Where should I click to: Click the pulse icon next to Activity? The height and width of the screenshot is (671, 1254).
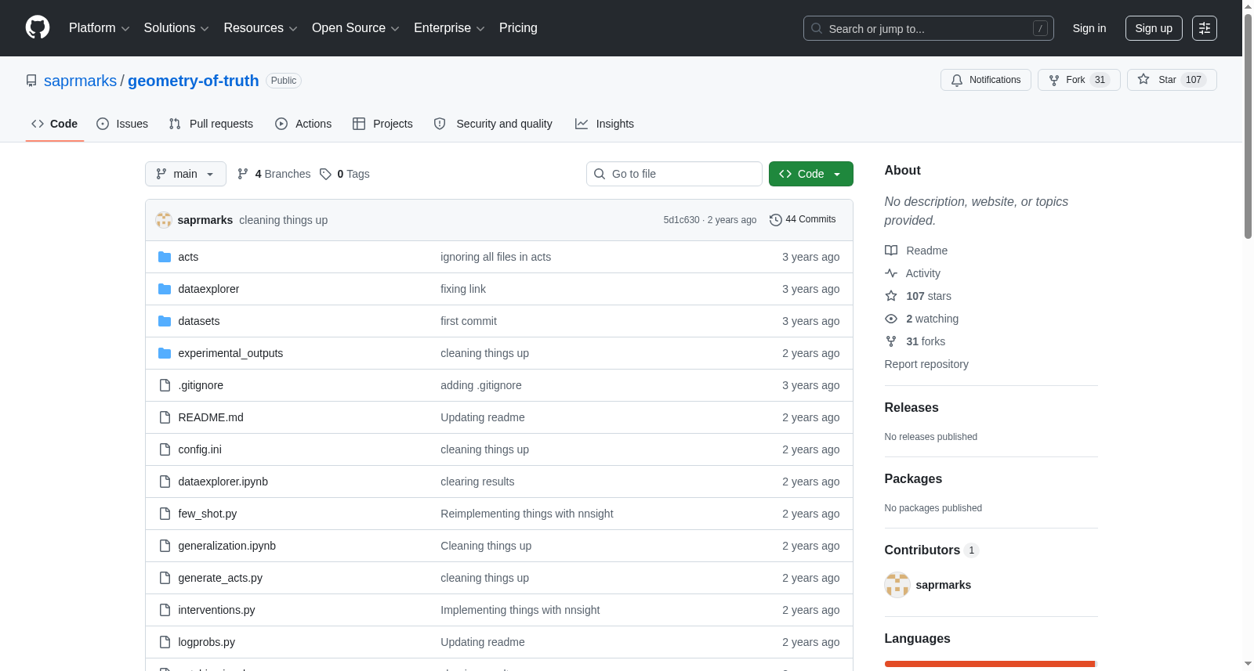[x=891, y=273]
